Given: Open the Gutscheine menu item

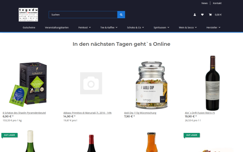Looking at the screenshot, I should pos(29,28).
